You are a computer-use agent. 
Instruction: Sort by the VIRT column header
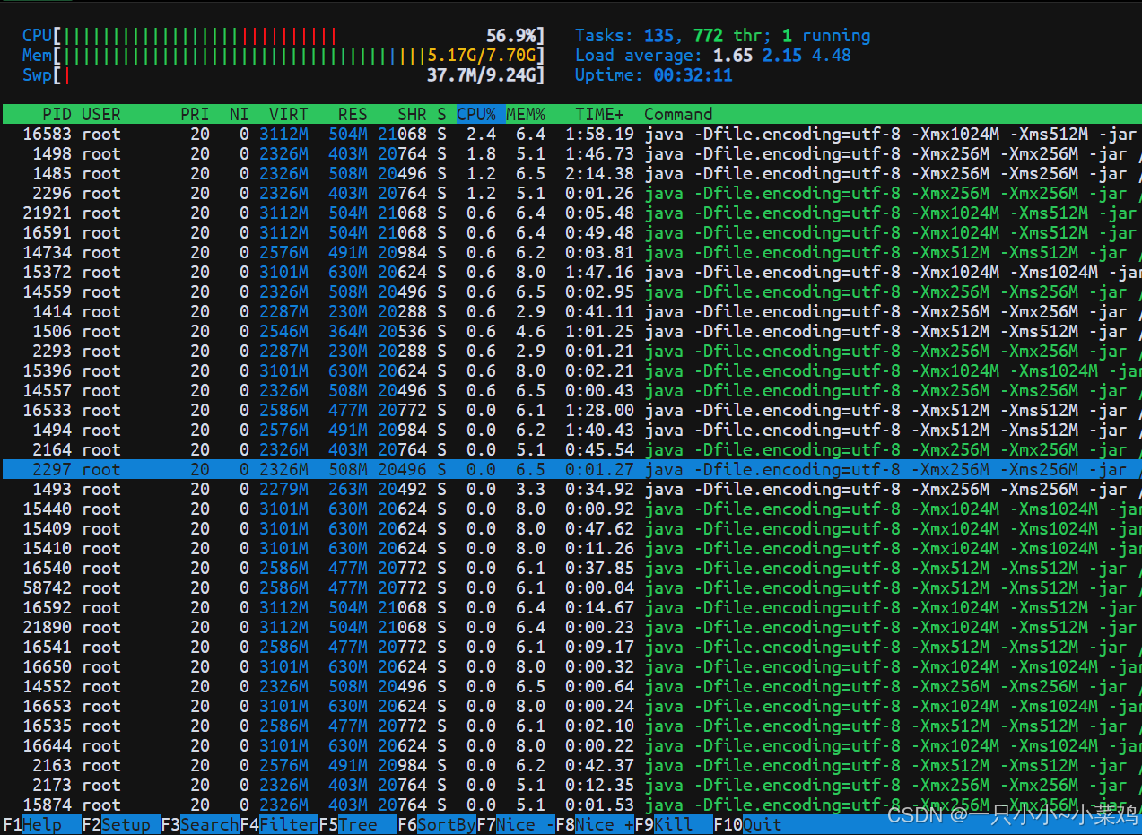tap(288, 114)
